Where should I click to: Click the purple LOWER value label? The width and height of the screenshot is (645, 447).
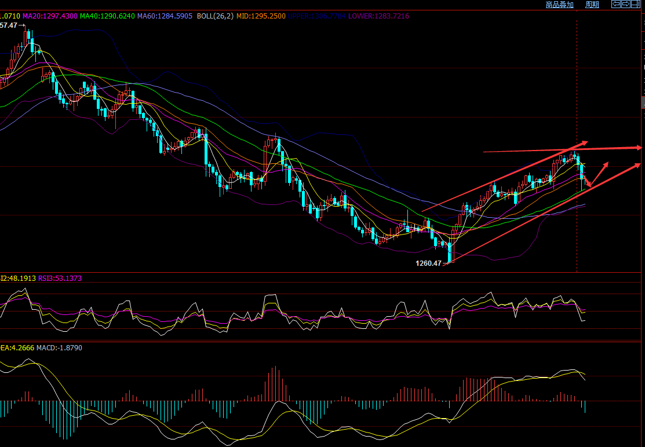378,16
